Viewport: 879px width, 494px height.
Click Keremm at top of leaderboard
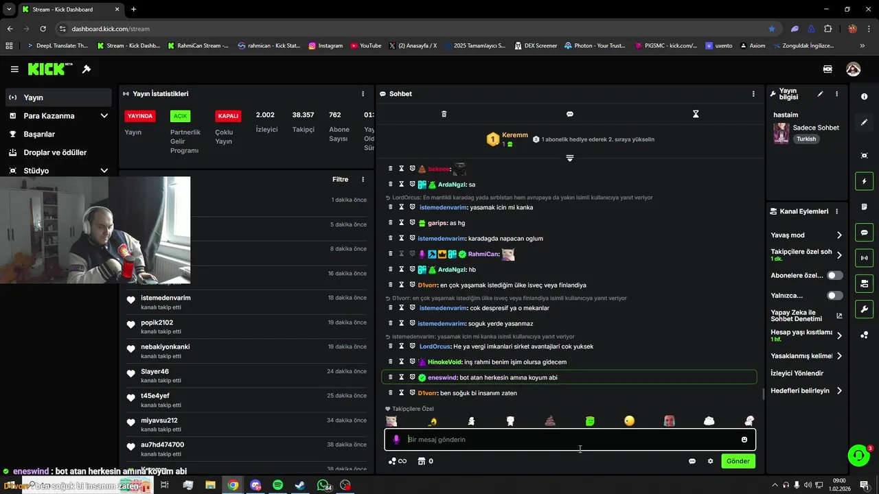(x=515, y=135)
